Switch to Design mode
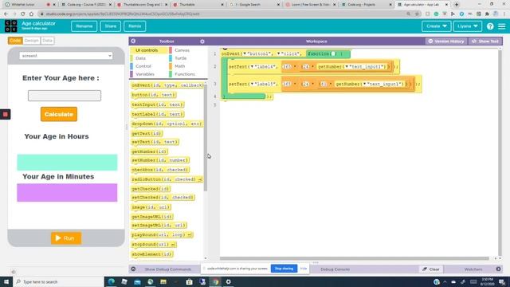 click(32, 41)
